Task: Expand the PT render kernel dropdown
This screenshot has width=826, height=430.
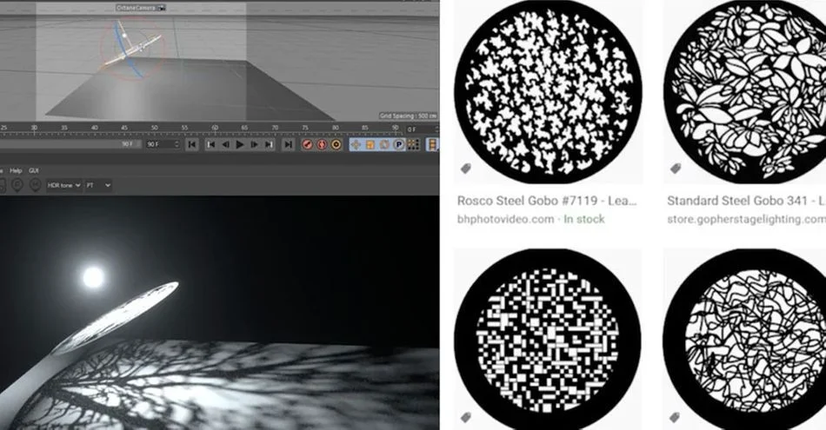Action: click(98, 185)
